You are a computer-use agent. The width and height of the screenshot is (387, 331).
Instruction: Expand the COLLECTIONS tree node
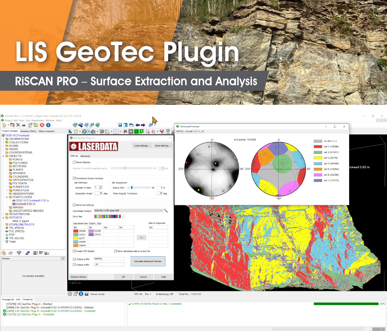click(4, 143)
